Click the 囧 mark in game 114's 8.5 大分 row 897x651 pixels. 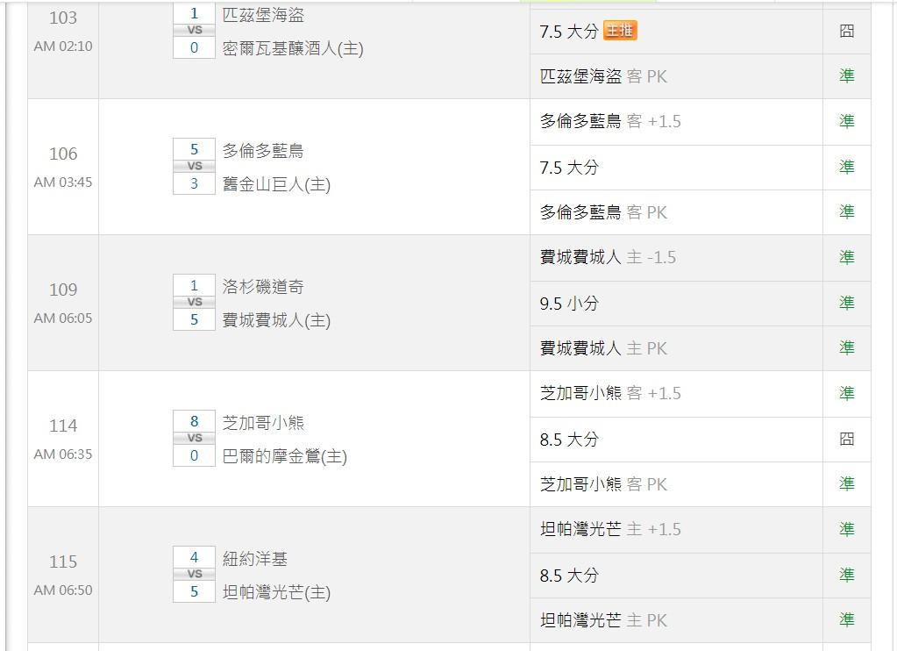click(846, 439)
